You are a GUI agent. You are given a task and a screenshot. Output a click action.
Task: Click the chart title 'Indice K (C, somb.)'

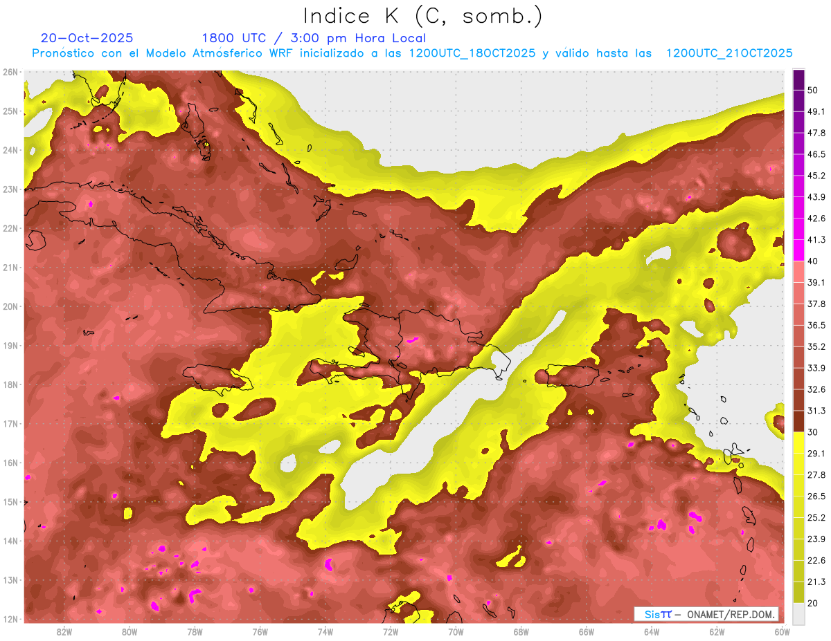pyautogui.click(x=422, y=16)
